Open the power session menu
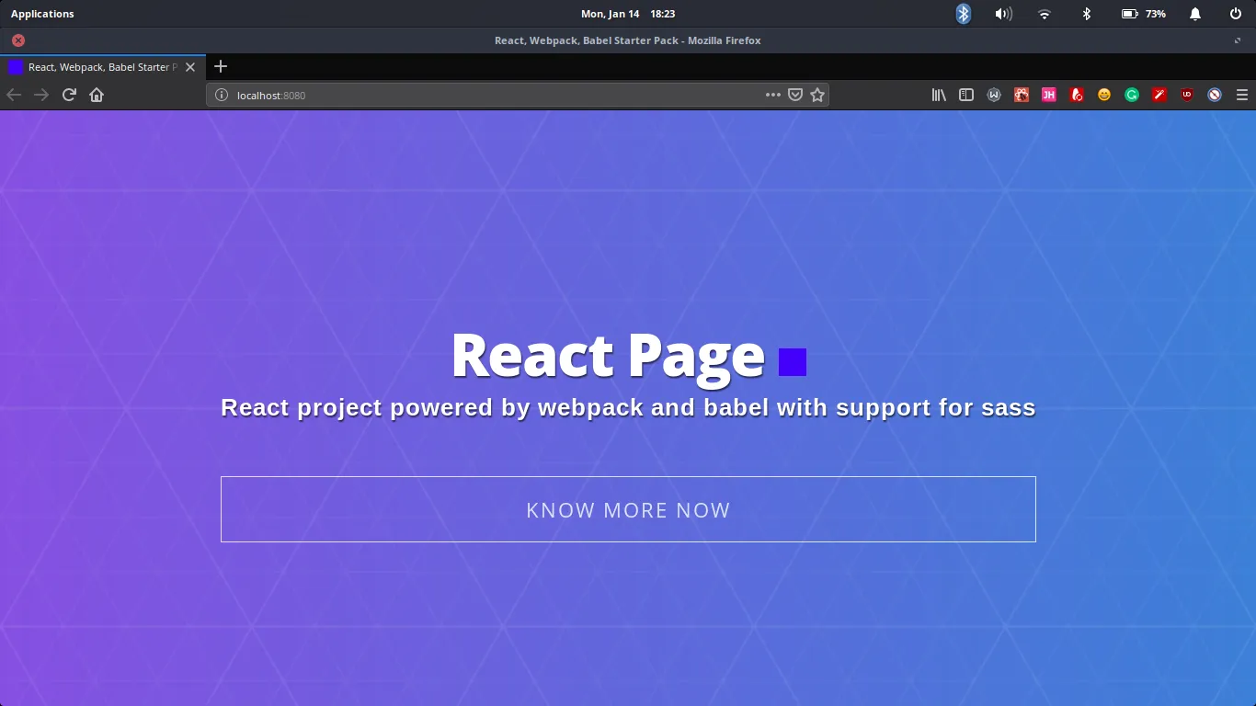The height and width of the screenshot is (706, 1256). (x=1236, y=14)
